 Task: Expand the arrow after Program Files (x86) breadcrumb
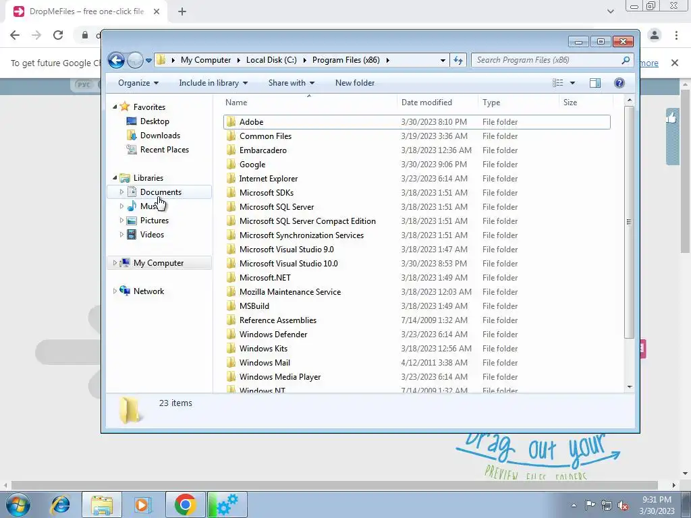click(388, 60)
